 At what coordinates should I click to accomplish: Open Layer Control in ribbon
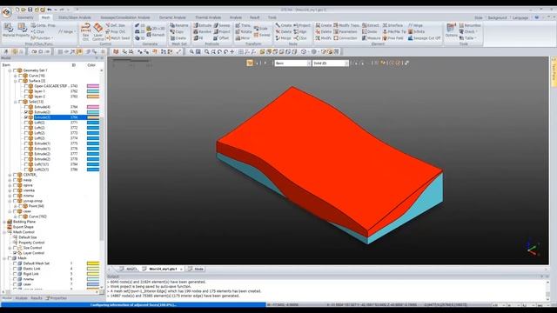(98, 31)
